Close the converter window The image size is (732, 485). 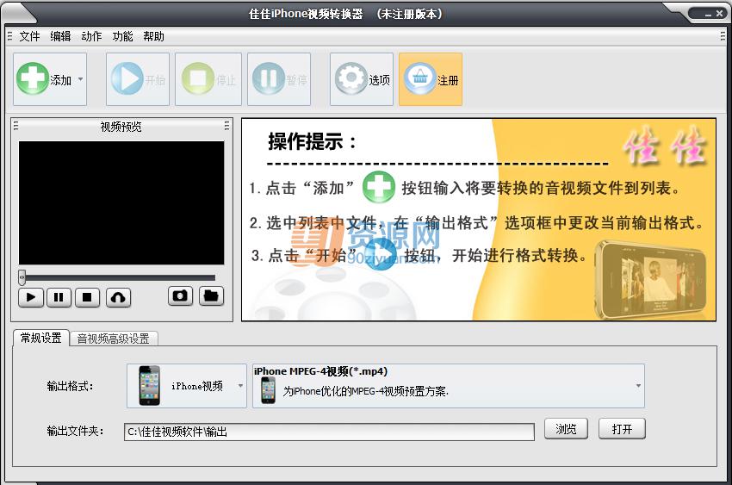(x=719, y=14)
